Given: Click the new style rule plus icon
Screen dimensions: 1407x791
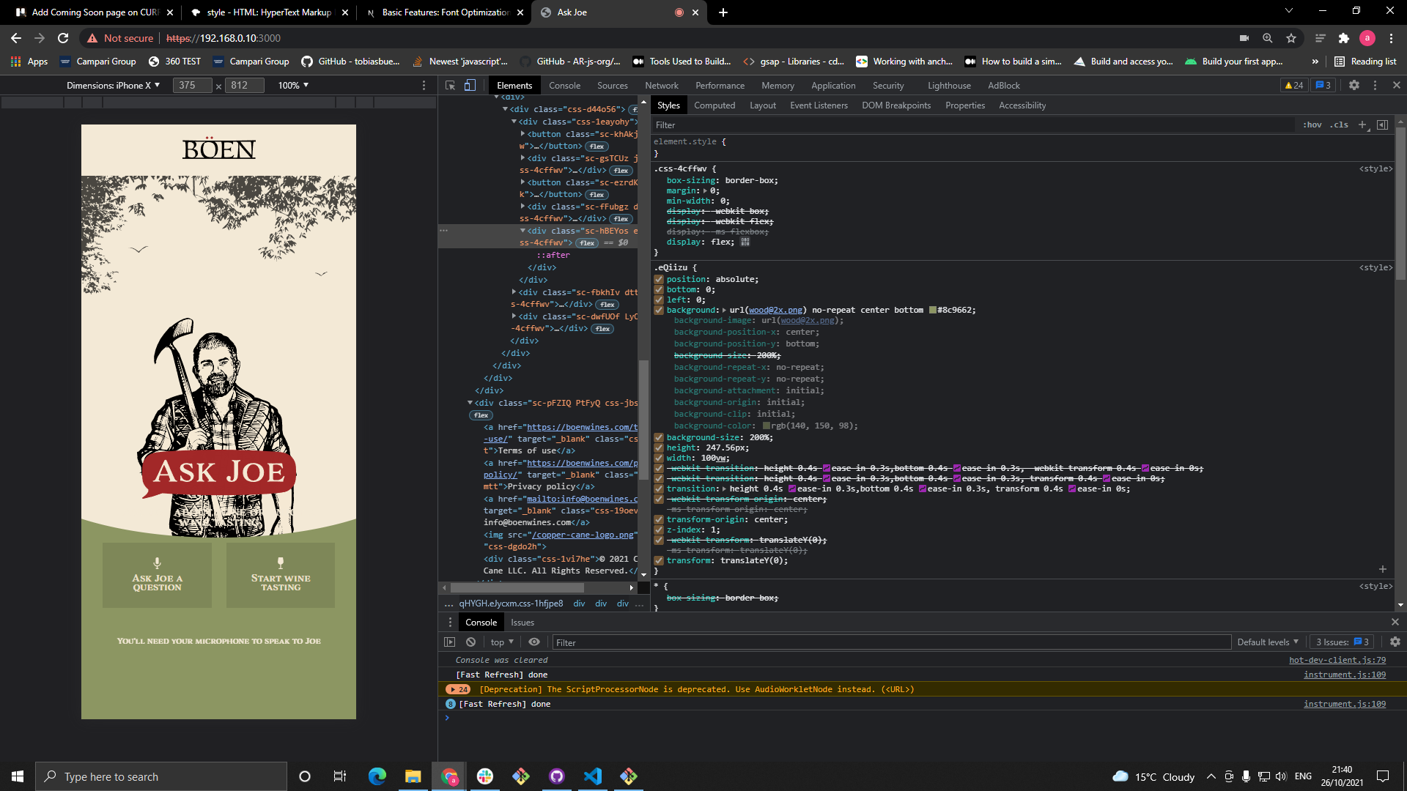Looking at the screenshot, I should click(x=1362, y=125).
